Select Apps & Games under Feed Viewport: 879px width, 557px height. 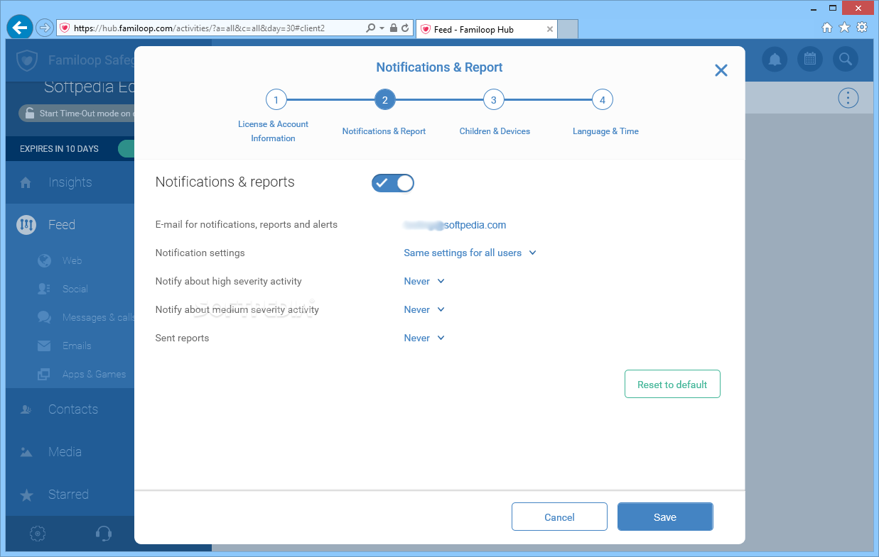pyautogui.click(x=94, y=374)
